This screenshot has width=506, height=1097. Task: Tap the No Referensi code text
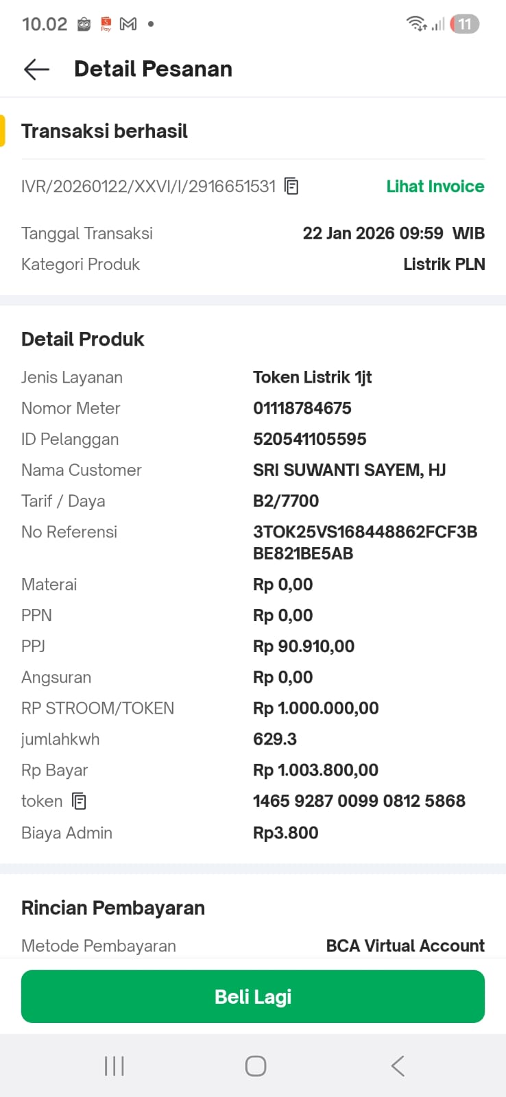364,542
